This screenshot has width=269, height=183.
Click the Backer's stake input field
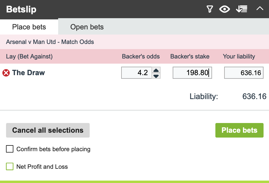pos(192,73)
